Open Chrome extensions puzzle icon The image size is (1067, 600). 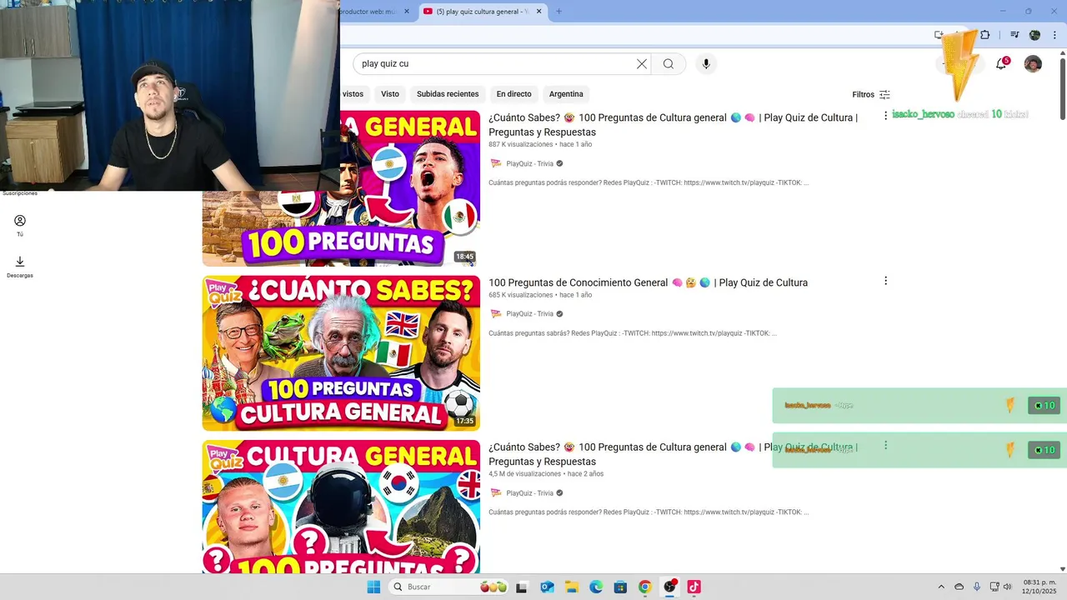pyautogui.click(x=985, y=35)
